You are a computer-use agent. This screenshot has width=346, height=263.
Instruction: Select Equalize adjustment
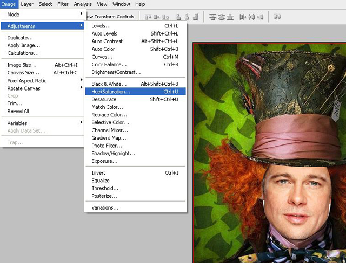tap(136, 181)
